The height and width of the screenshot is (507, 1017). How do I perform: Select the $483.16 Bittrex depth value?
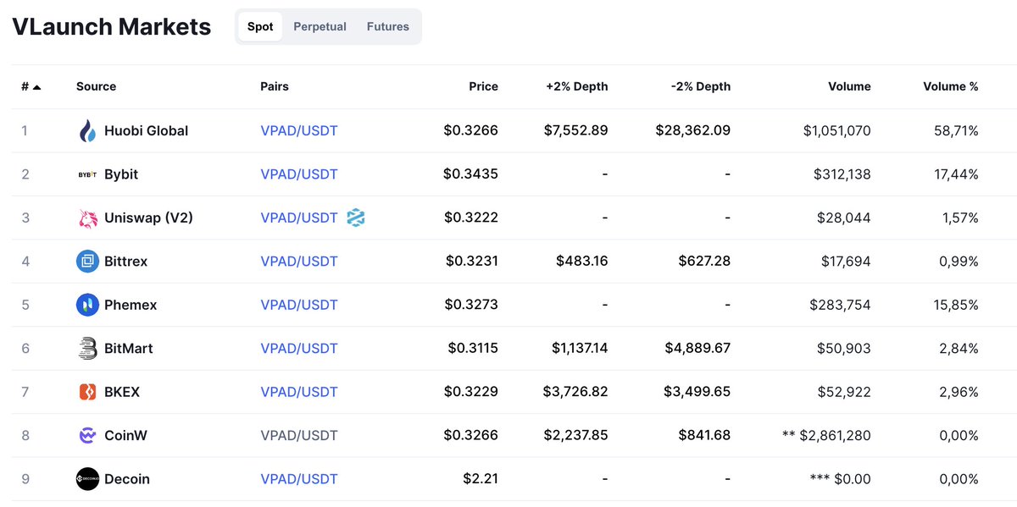point(582,262)
